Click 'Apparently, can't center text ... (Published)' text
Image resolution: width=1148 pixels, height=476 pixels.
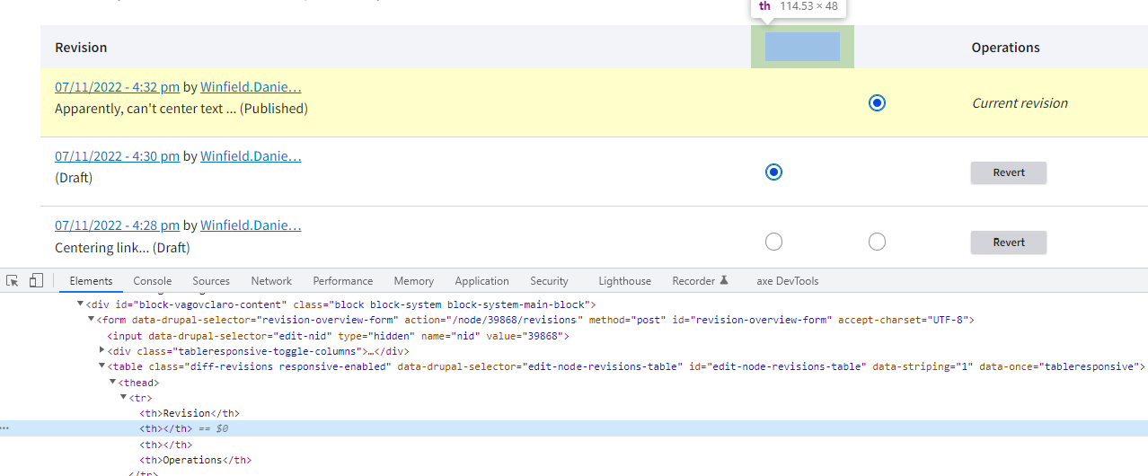[181, 109]
